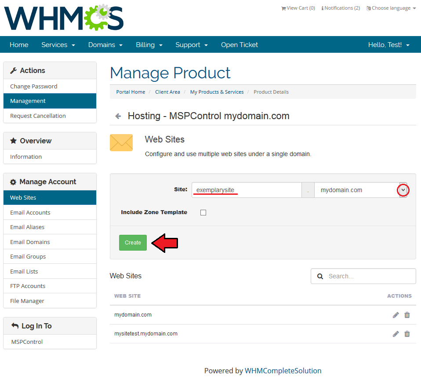Open the Choose language dropdown
This screenshot has width=421, height=390.
tap(391, 8)
